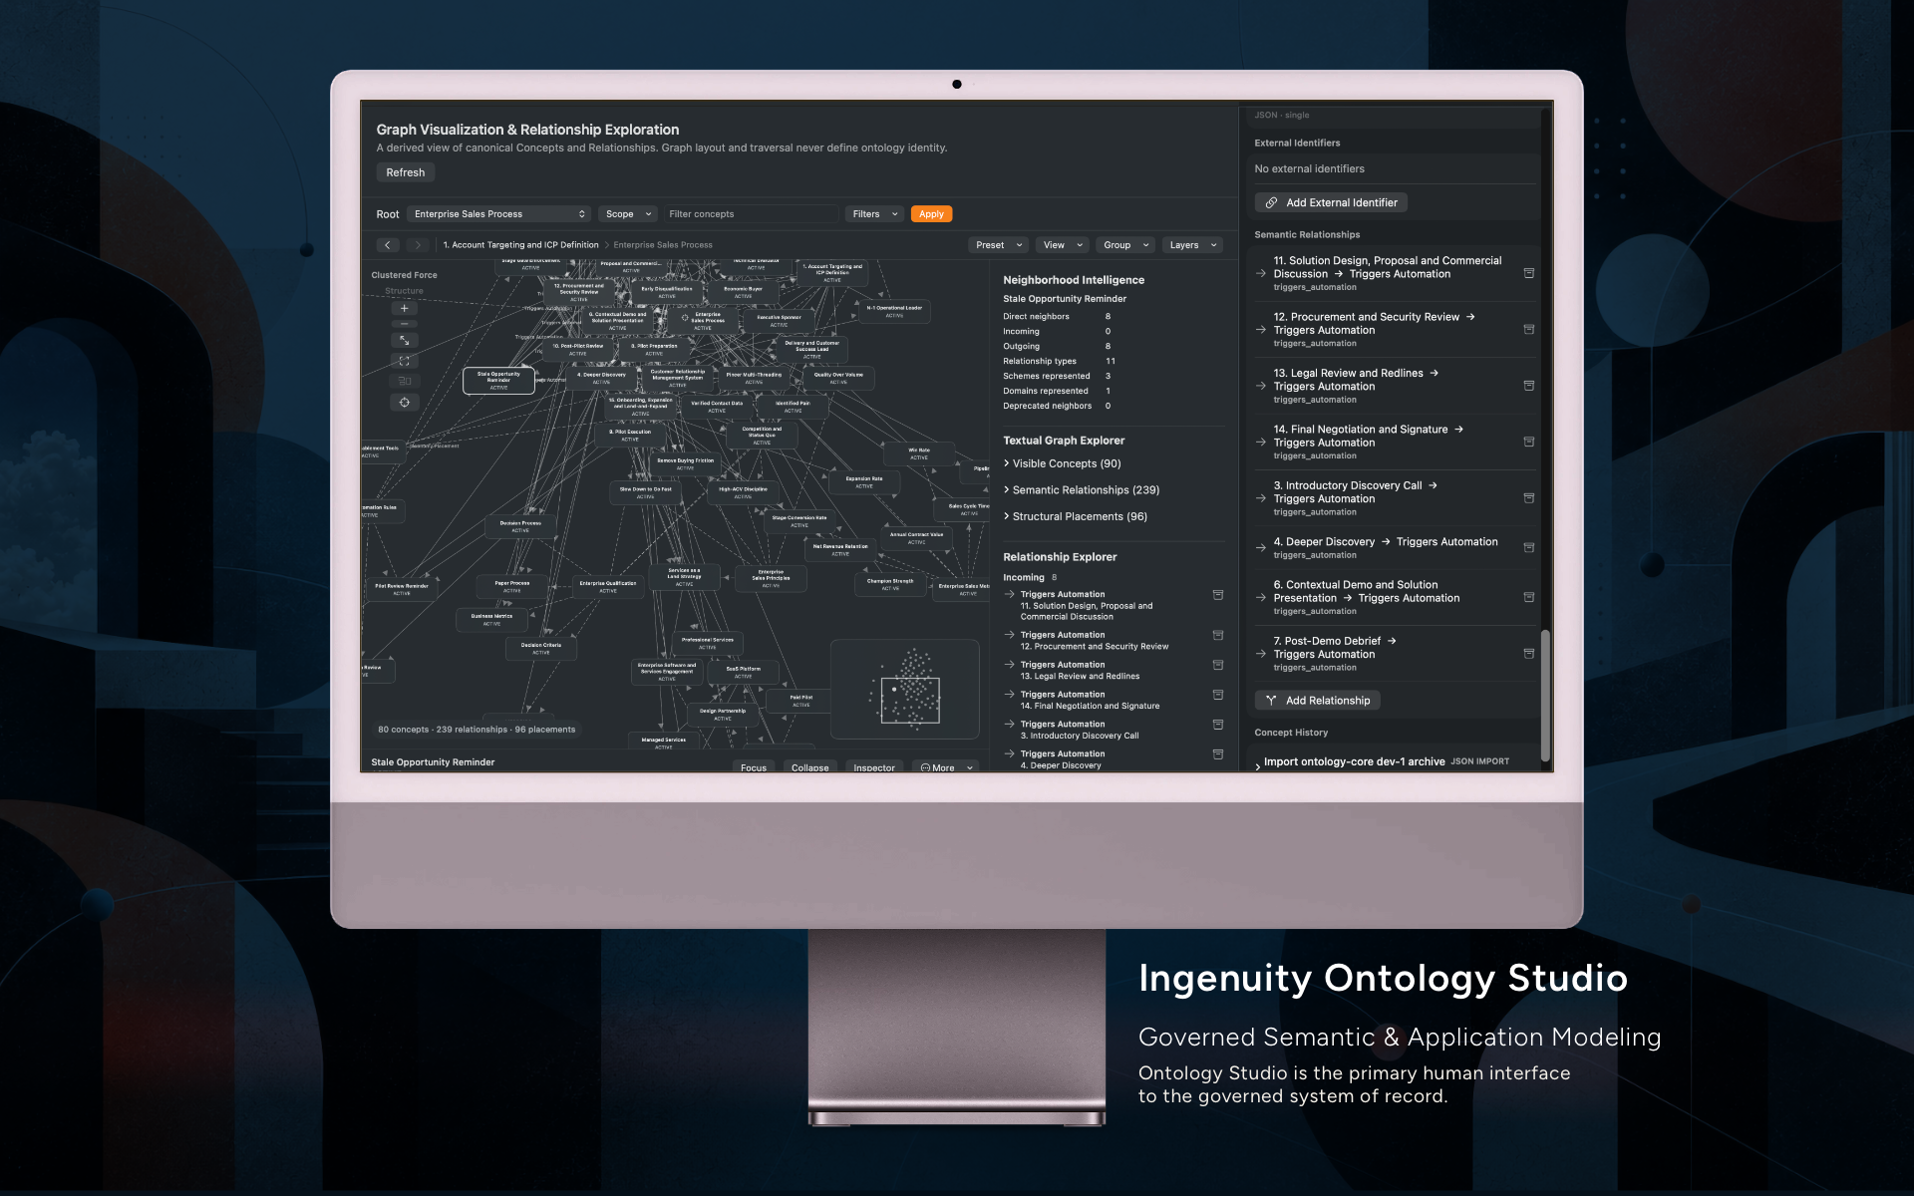This screenshot has width=1914, height=1196.
Task: Click the right panel vertical scrollbar
Action: 1545,695
